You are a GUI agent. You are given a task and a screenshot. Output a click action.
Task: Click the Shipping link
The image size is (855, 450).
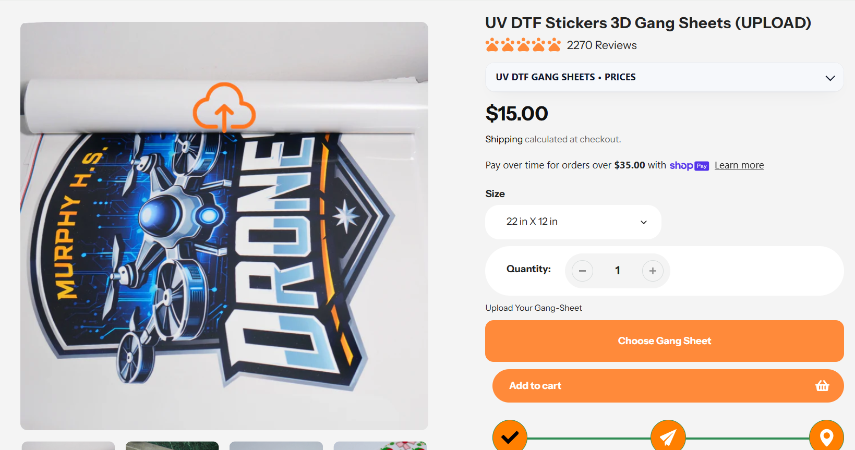coord(503,139)
